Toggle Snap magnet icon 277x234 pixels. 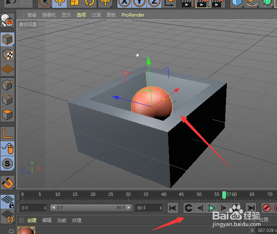[7, 183]
